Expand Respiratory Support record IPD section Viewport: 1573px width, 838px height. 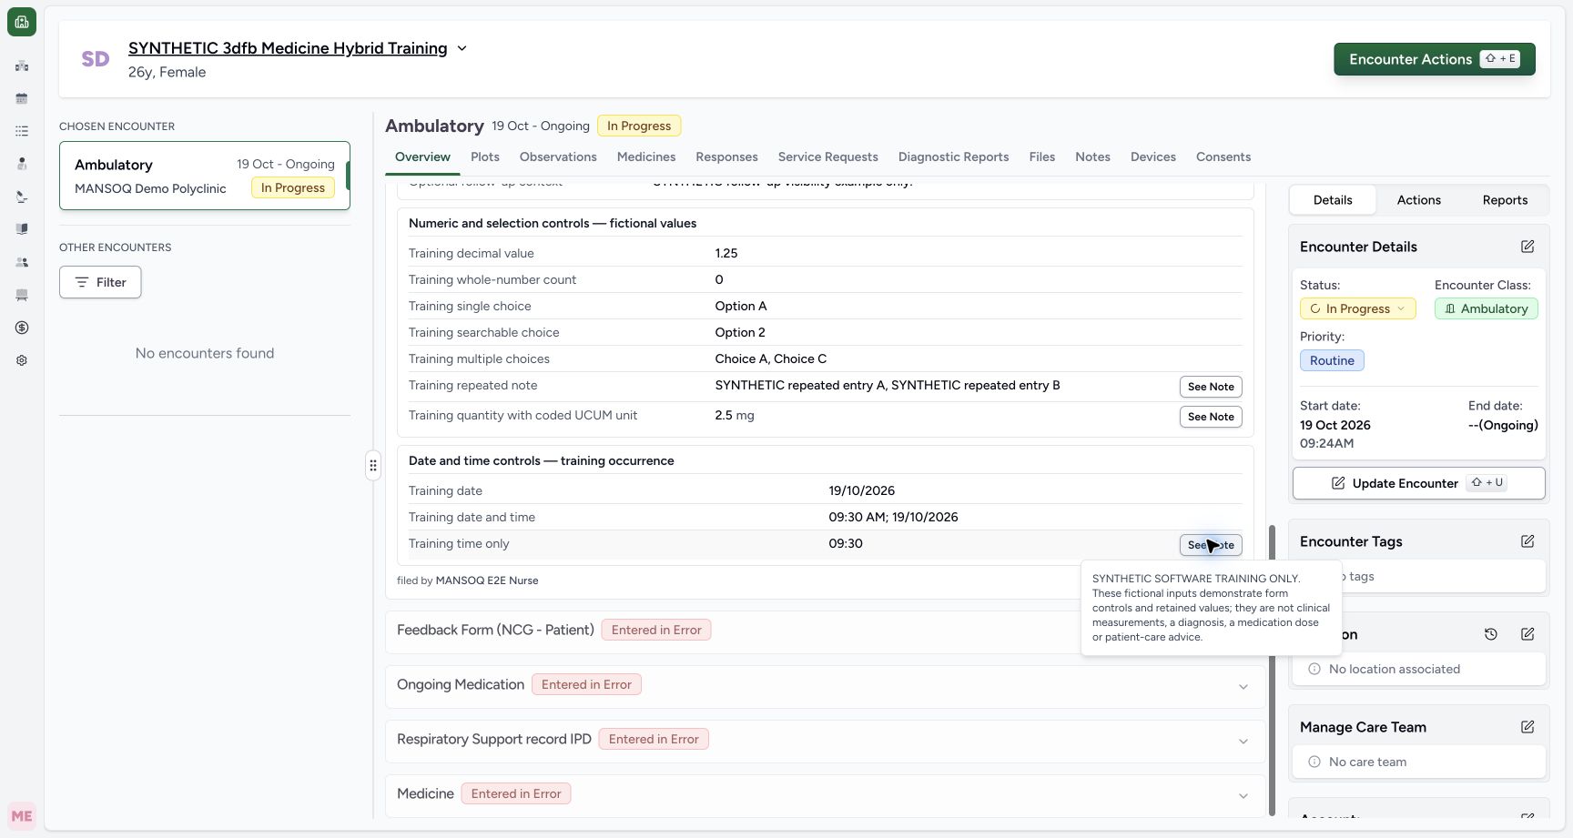pyautogui.click(x=1243, y=742)
